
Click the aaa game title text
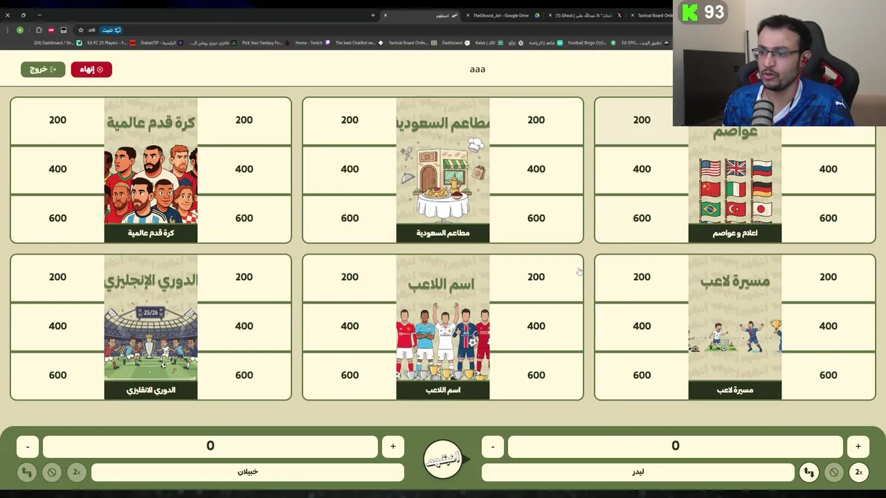pos(478,69)
